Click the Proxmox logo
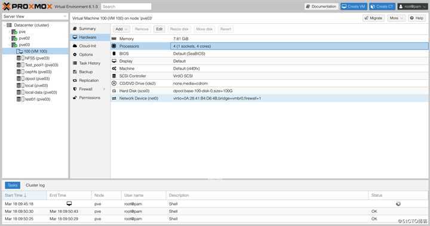The height and width of the screenshot is (226, 430). point(27,7)
